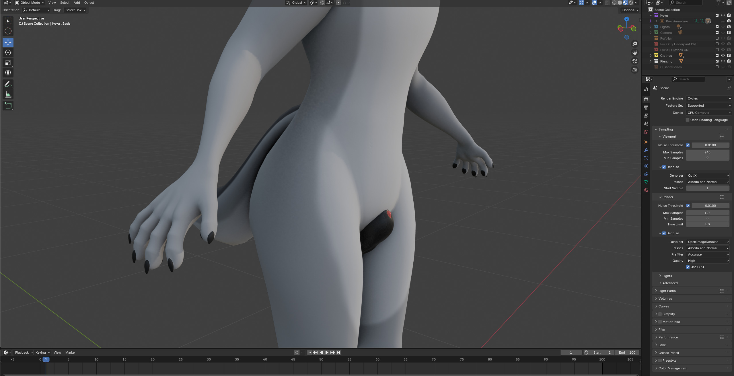Click the Options button in viewport

630,10
